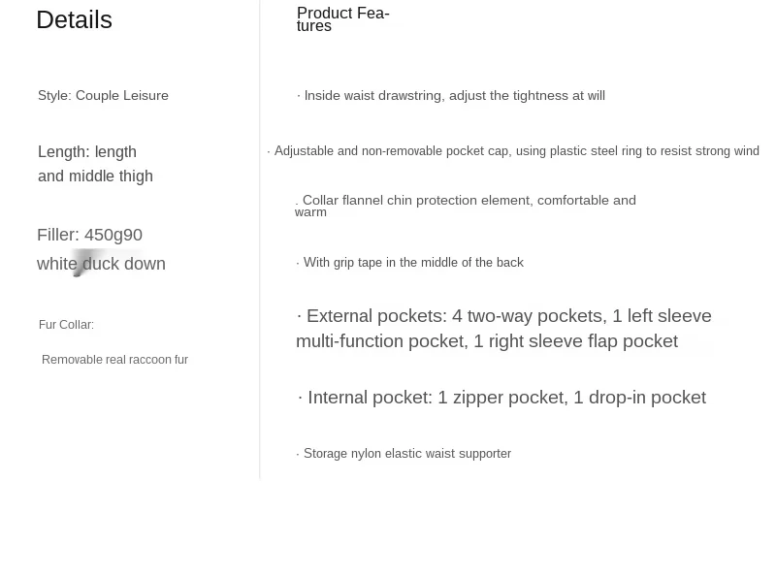
Task: Select the Filler: 450g90 text
Action: [x=89, y=235]
